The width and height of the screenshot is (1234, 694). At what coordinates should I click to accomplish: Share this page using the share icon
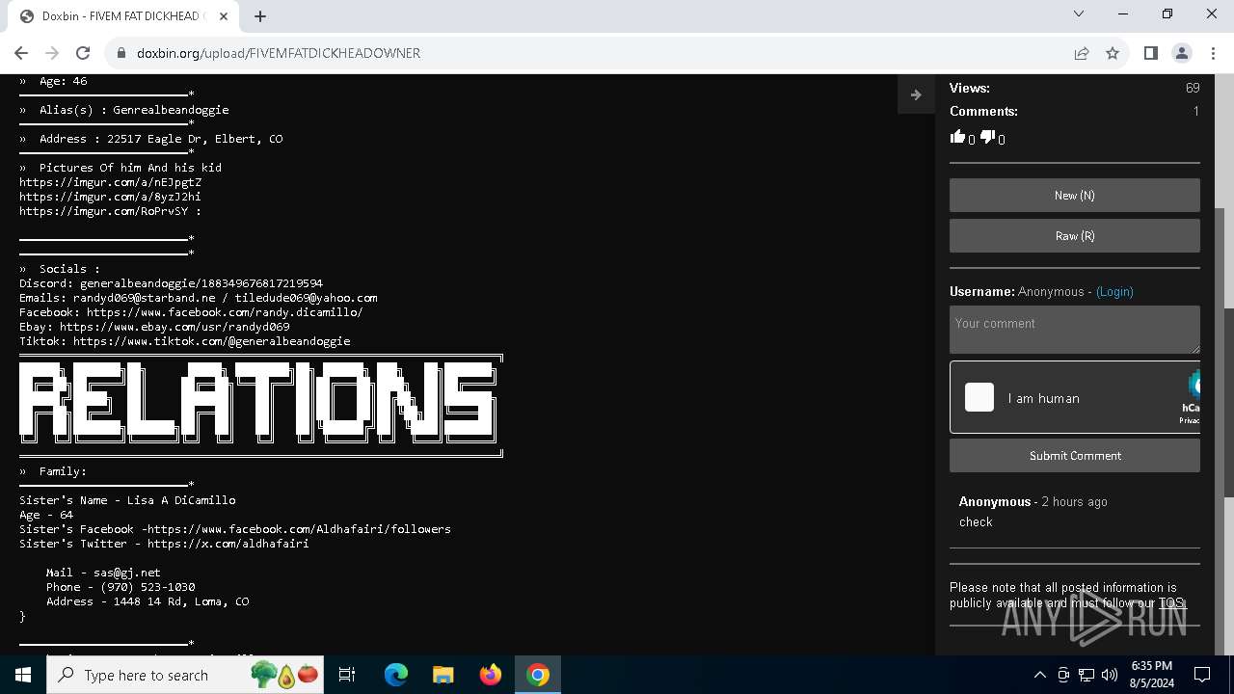click(1082, 53)
